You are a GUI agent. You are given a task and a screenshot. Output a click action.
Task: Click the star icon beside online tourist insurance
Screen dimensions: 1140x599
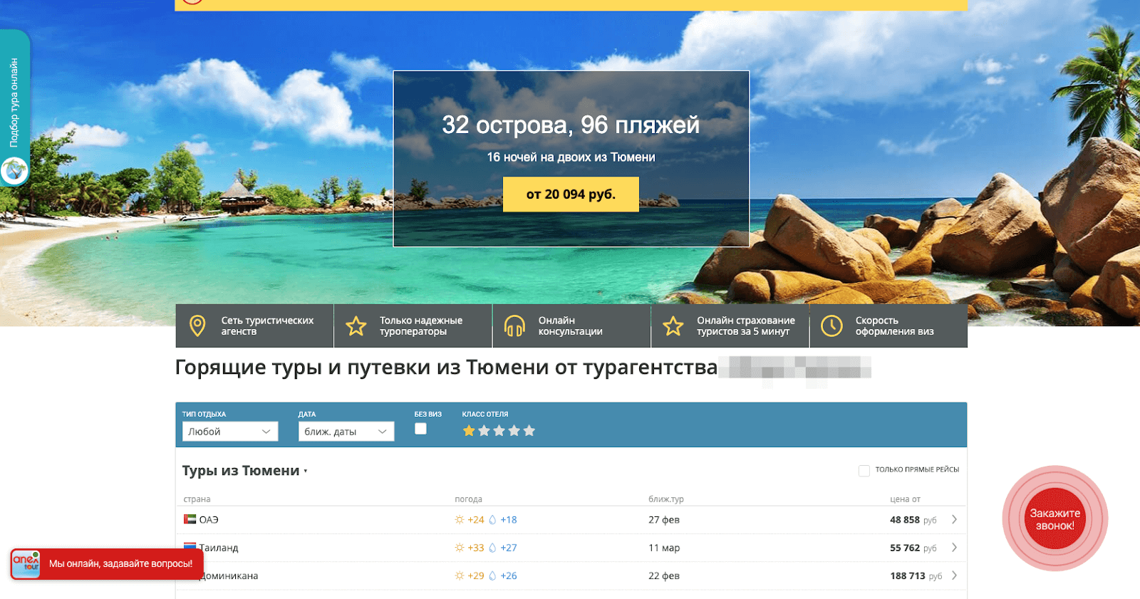tap(673, 326)
